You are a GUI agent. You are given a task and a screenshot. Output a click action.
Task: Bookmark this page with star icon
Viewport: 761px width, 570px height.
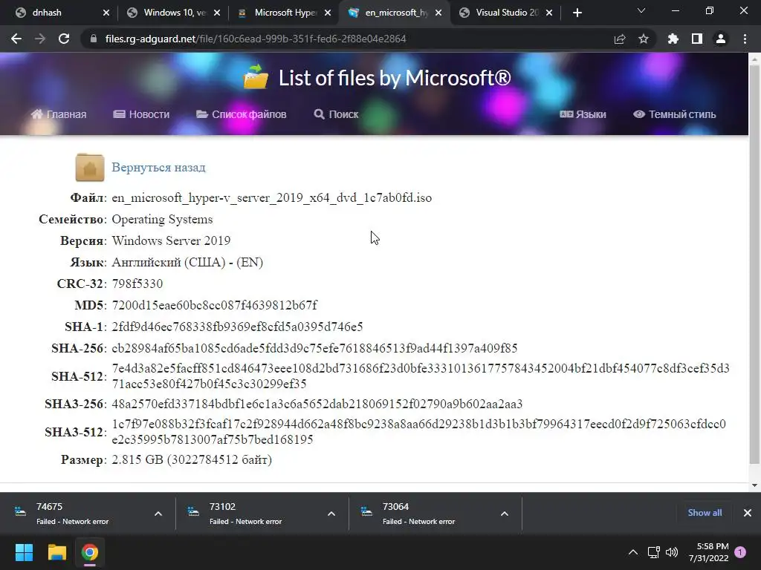click(644, 39)
